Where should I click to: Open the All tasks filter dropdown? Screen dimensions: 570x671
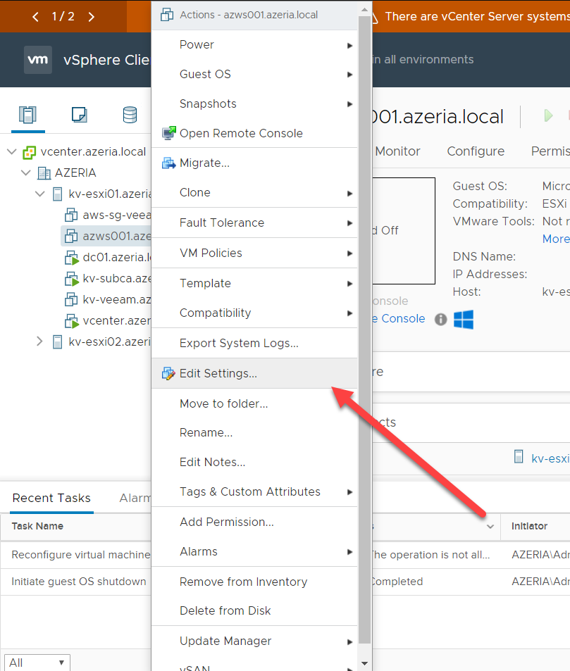coord(37,663)
